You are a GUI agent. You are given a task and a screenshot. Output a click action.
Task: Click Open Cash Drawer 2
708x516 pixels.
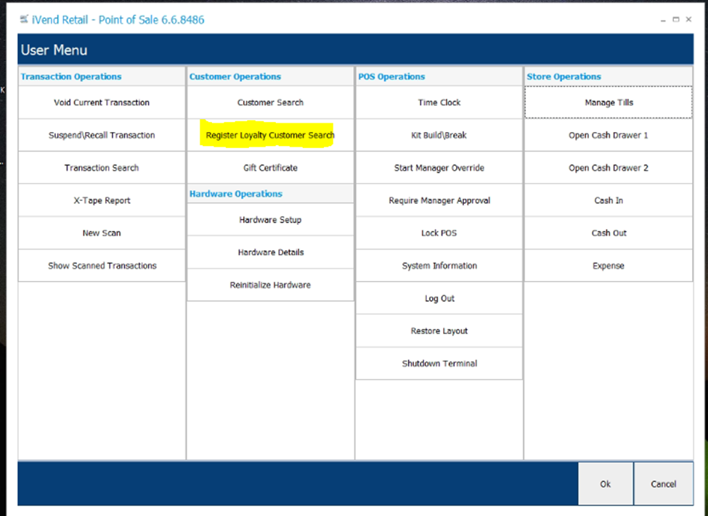(609, 168)
